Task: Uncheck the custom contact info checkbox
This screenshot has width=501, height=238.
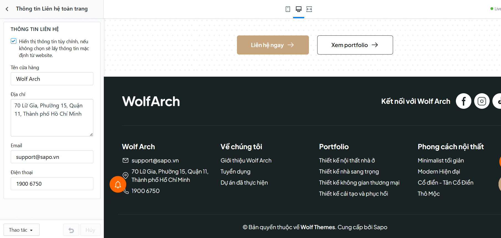Action: tap(14, 41)
